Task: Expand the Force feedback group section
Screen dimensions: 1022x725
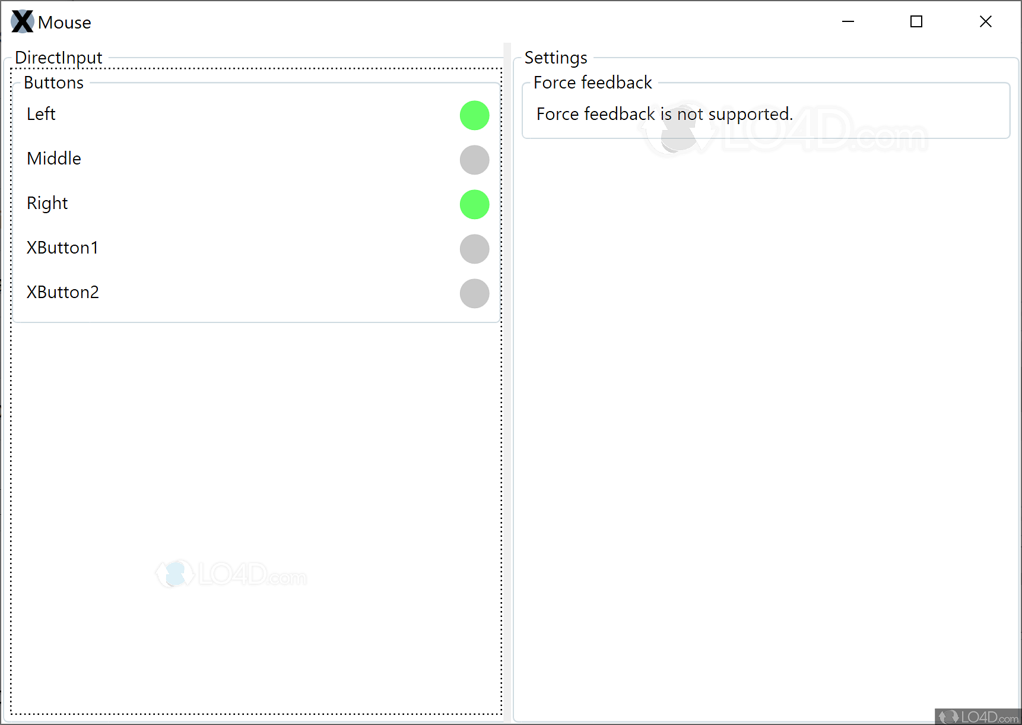Action: [592, 83]
